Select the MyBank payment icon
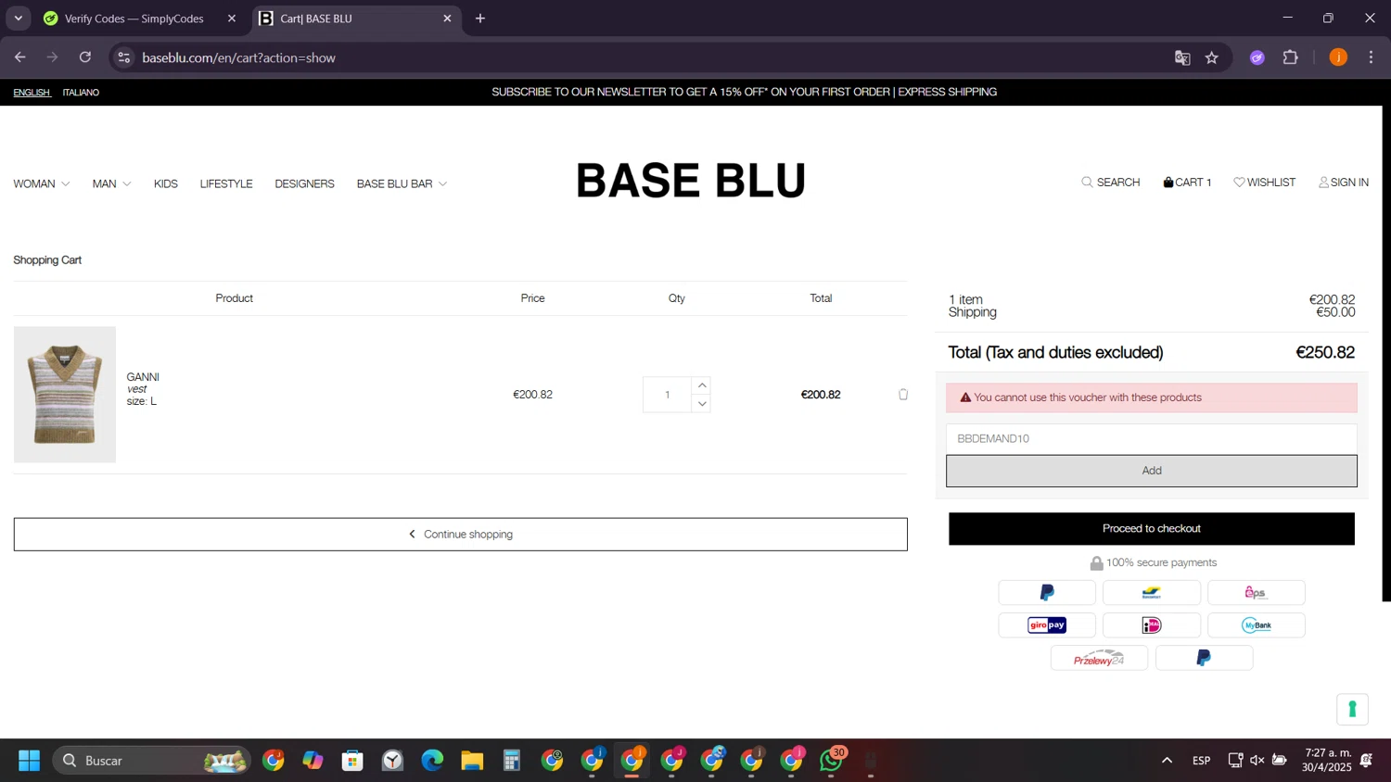1391x782 pixels. [x=1257, y=625]
